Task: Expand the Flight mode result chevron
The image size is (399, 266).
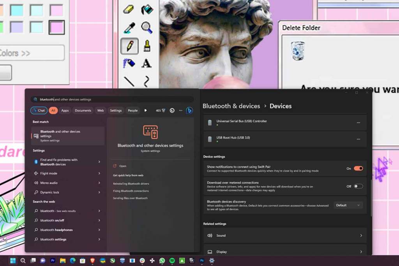Action: click(99, 173)
